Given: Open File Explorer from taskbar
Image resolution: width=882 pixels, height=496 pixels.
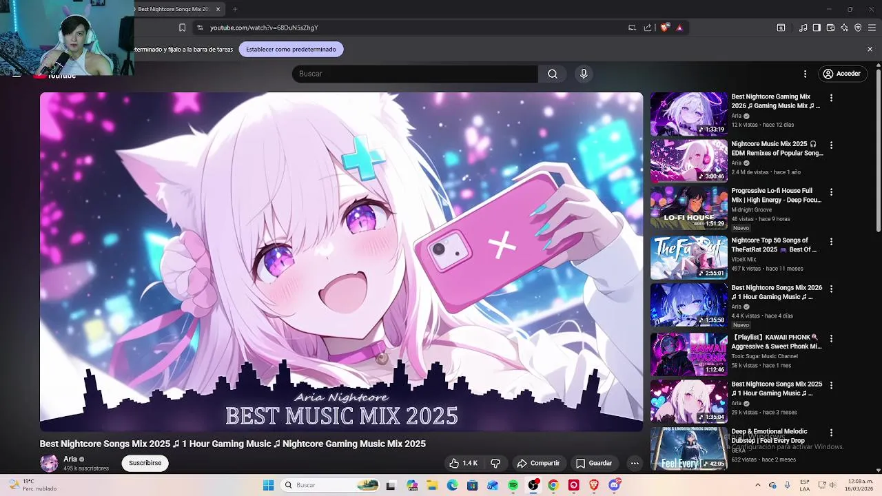Looking at the screenshot, I should 431,485.
